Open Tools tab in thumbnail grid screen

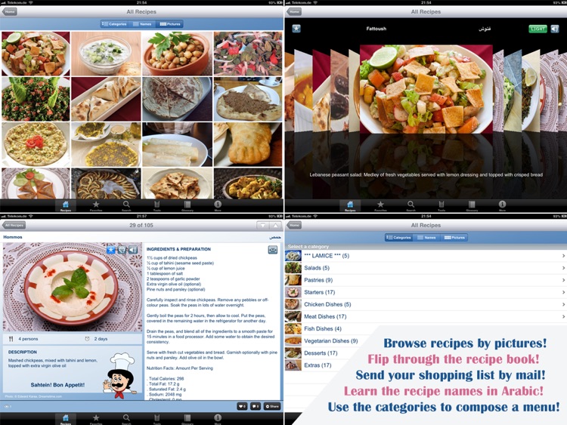157,206
